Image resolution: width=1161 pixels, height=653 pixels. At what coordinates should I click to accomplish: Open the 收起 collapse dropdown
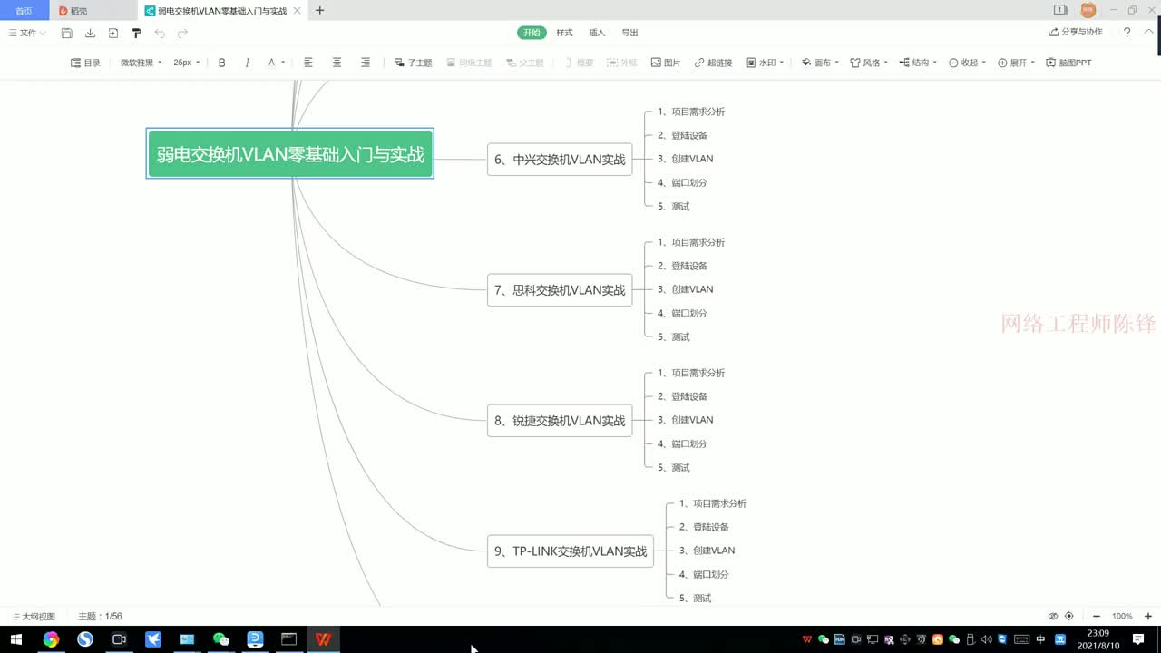[967, 63]
